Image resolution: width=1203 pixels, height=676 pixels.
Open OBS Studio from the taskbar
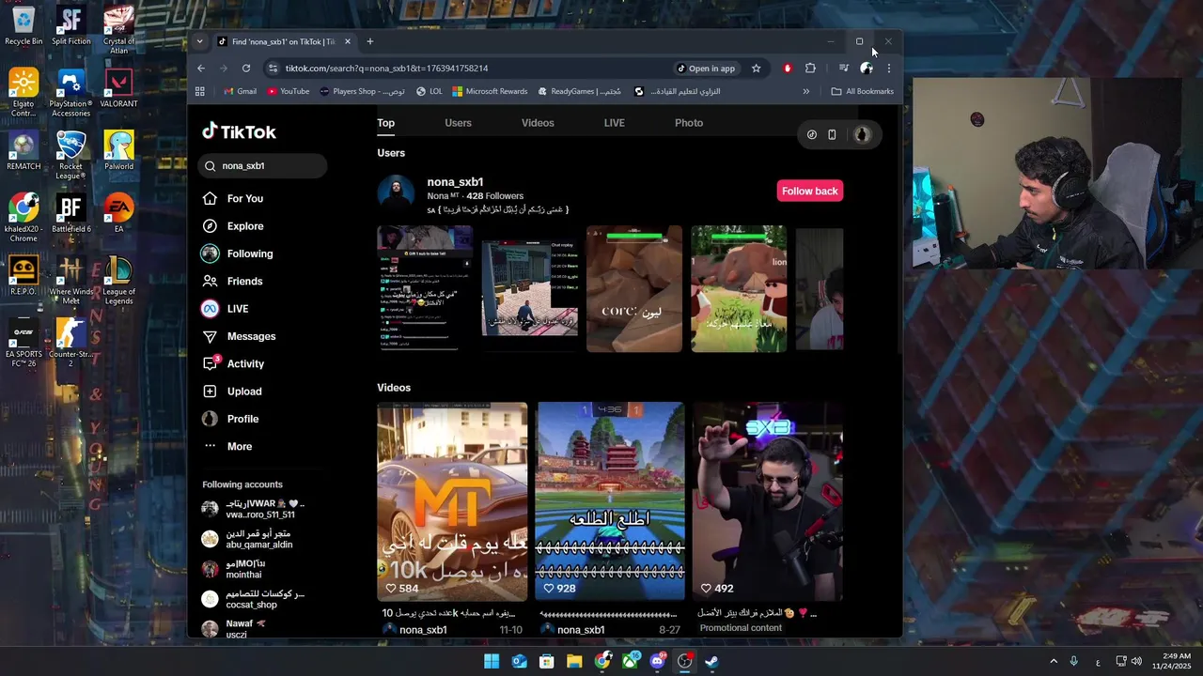click(x=684, y=661)
